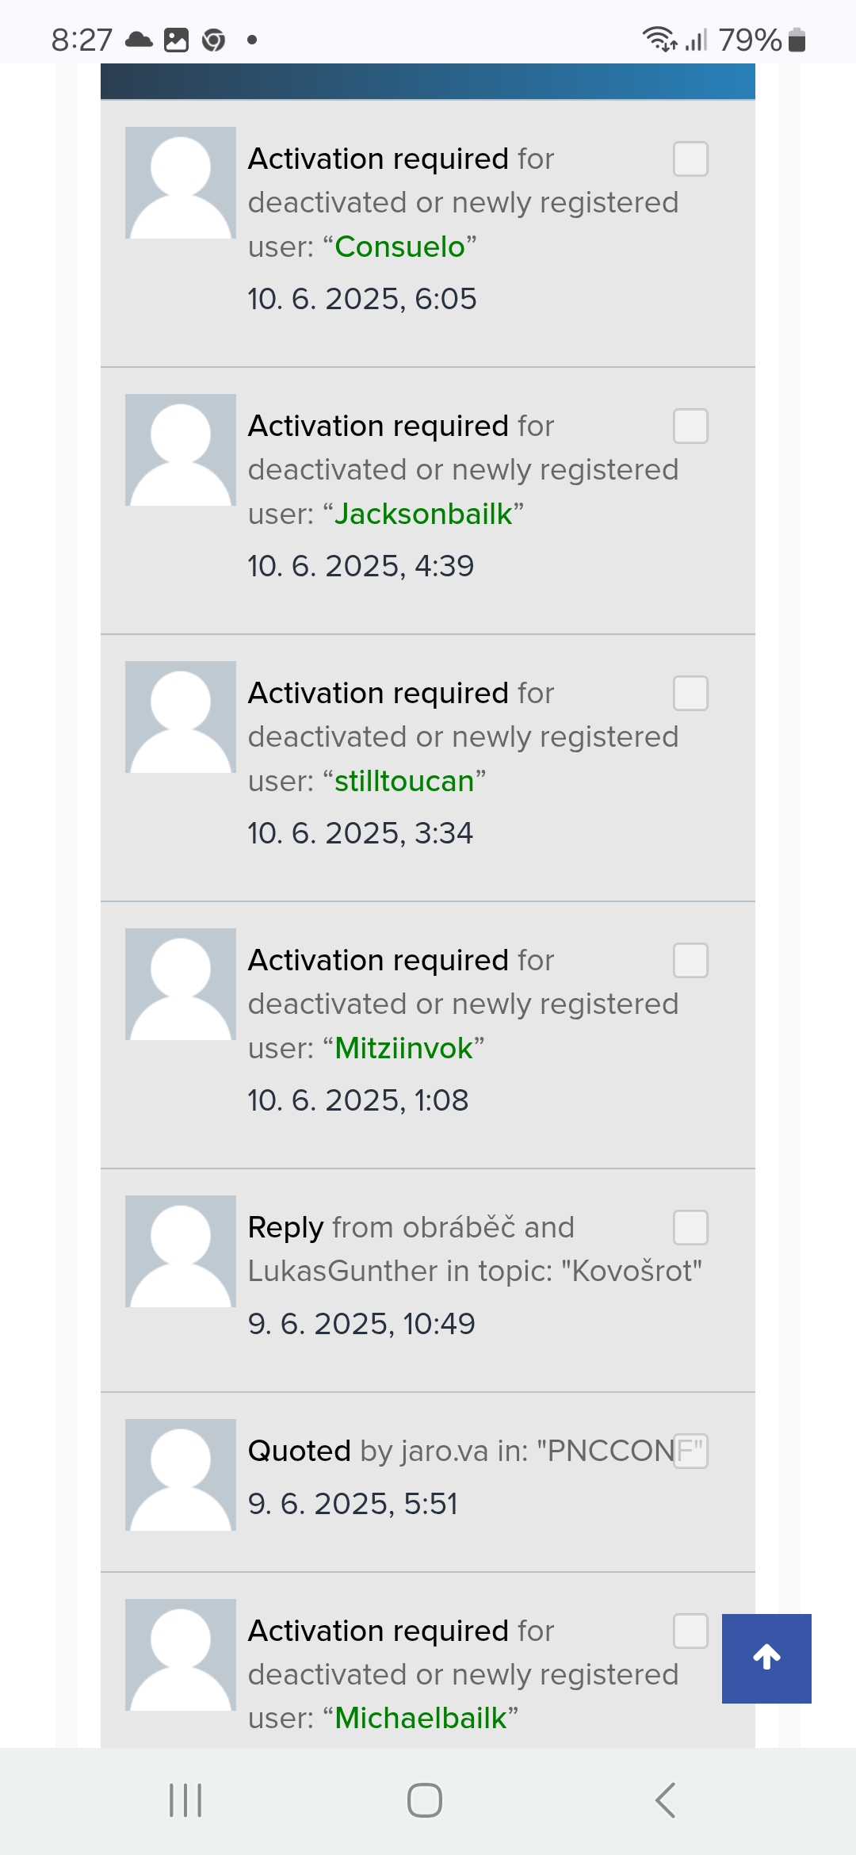Tap the avatar beside the Kovošrot reply
Image resolution: width=856 pixels, height=1855 pixels.
[x=181, y=1252]
